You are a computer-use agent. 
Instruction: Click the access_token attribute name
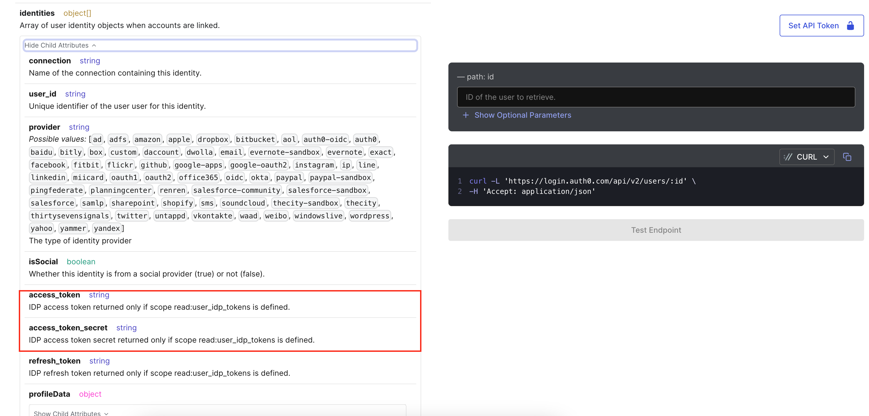[54, 295]
